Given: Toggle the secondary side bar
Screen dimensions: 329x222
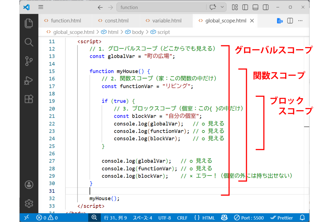Looking at the screenshot, I should point(265,7).
